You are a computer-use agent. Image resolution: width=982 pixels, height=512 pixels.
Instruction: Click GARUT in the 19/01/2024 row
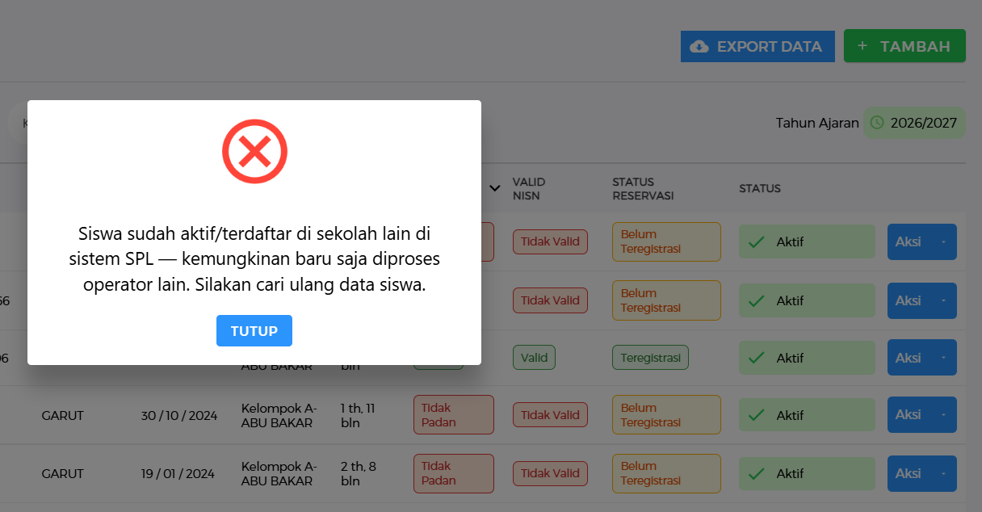coord(62,474)
